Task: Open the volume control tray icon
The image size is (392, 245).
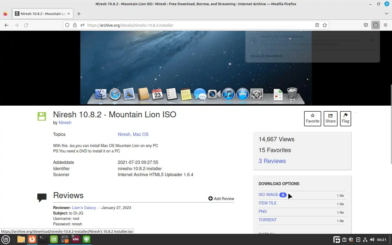Action: pyautogui.click(x=372, y=240)
